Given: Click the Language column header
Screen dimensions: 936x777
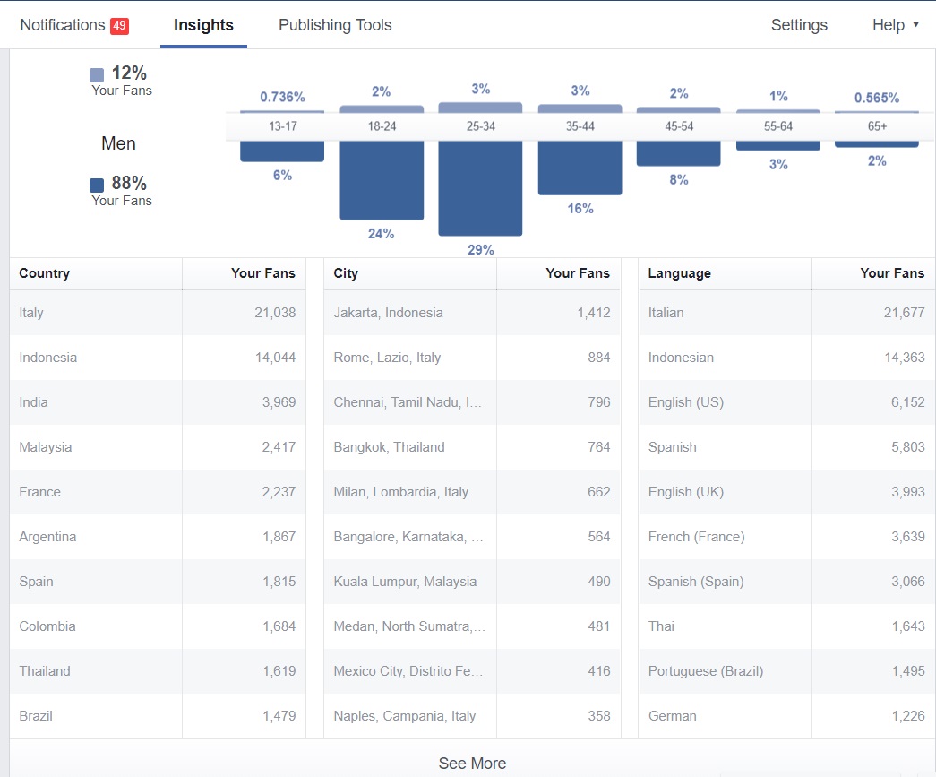Looking at the screenshot, I should [x=679, y=273].
